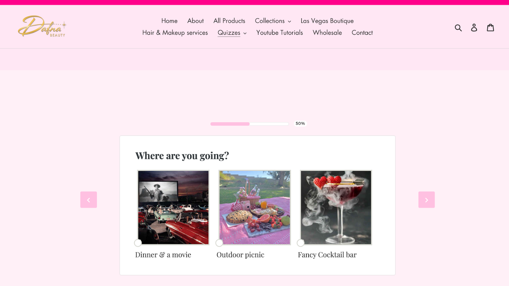This screenshot has height=286, width=509.
Task: Open the Home menu item
Action: pos(169,21)
